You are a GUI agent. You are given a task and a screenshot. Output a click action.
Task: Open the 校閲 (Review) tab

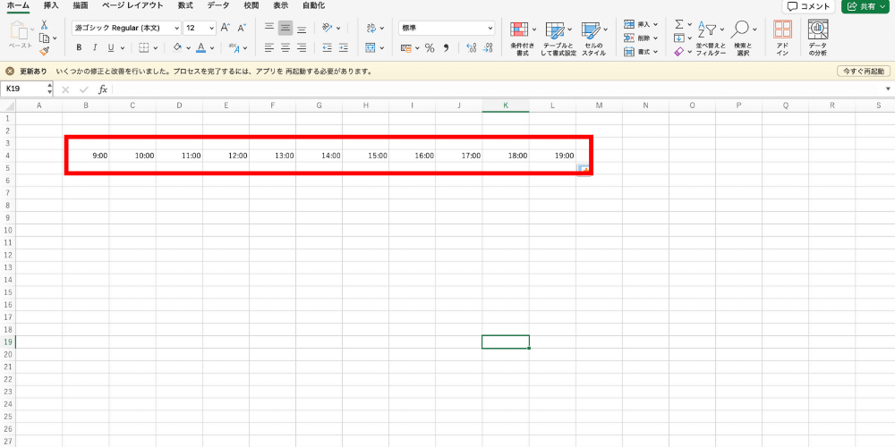tap(251, 5)
